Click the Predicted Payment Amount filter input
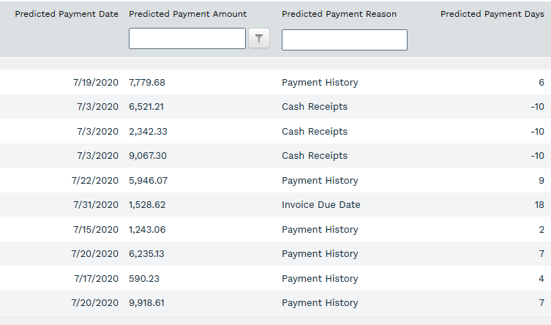Image resolution: width=551 pixels, height=325 pixels. 187,39
